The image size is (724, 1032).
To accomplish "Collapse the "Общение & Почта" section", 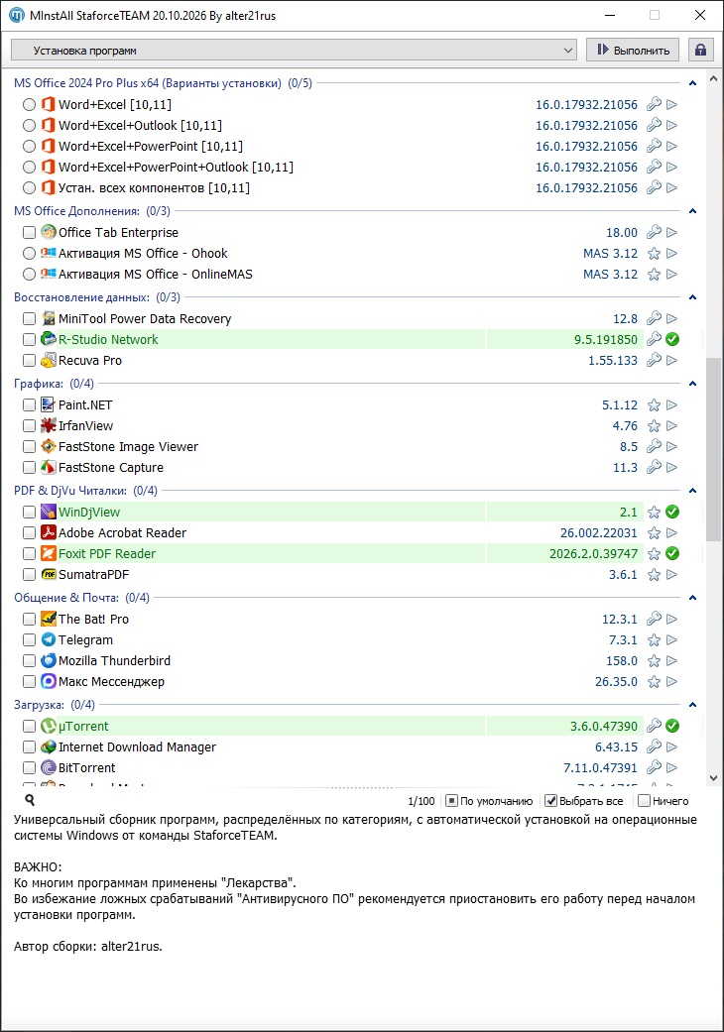I will [x=692, y=598].
